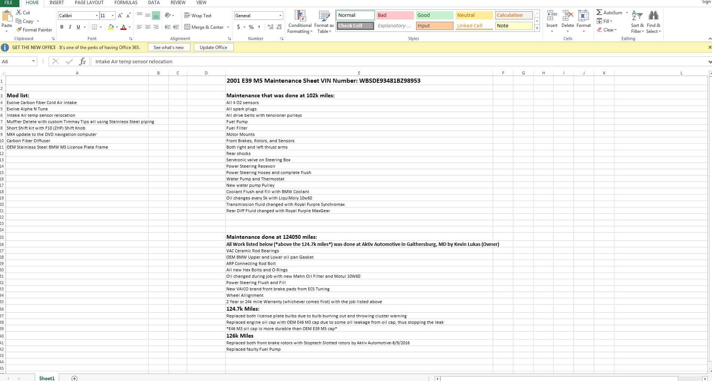This screenshot has width=712, height=381.
Task: Open AutoSum options dropdown arrow
Action: pyautogui.click(x=627, y=13)
